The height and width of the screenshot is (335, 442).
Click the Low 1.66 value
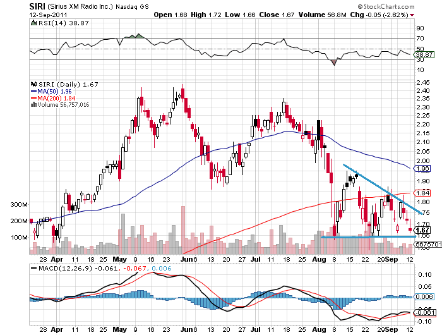click(x=240, y=15)
